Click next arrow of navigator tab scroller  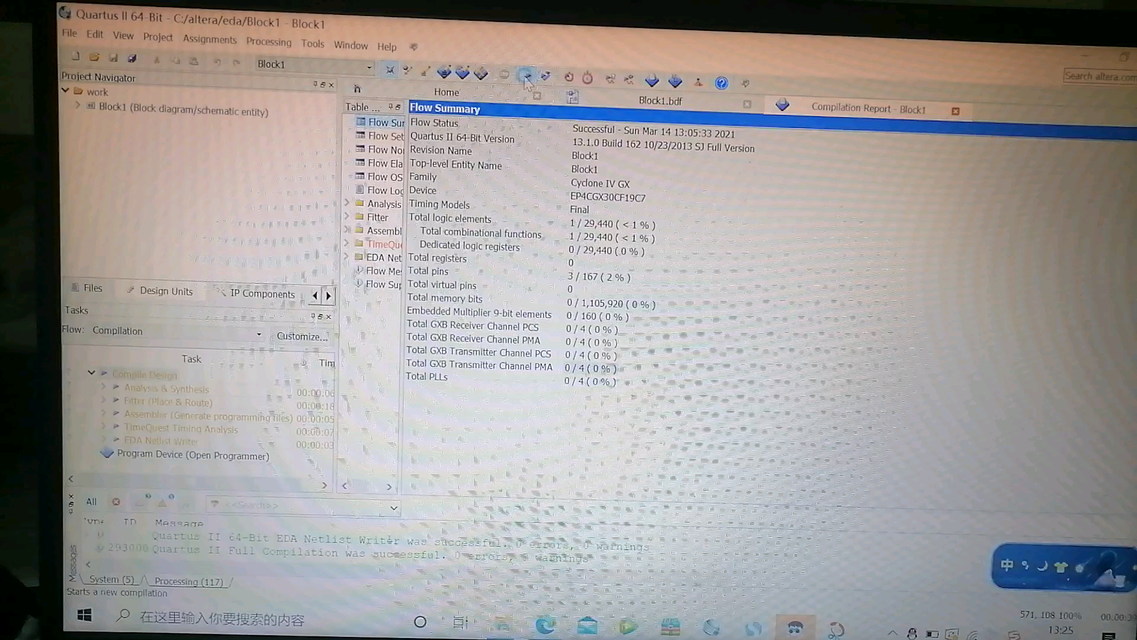(329, 296)
